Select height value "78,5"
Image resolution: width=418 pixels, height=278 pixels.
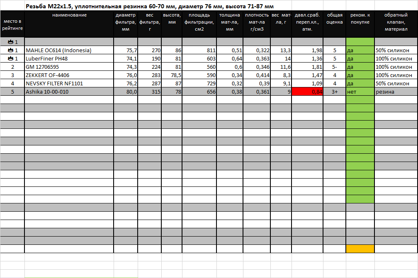[172, 75]
